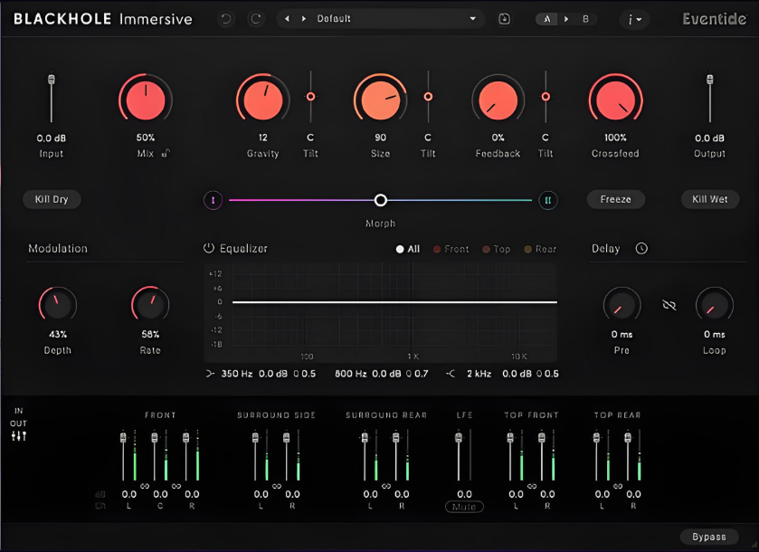Click the Gravity Tilt slider handle

[311, 97]
